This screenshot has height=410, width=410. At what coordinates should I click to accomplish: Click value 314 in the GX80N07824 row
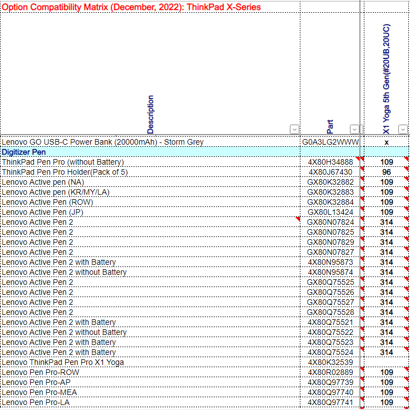click(x=387, y=222)
